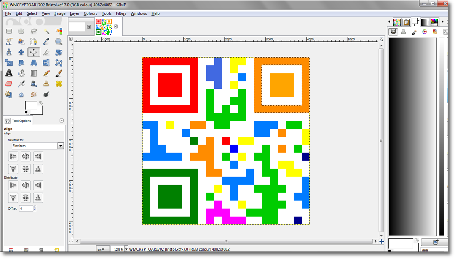455x259 pixels.
Task: Swap foreground and background colours
Action: pos(40,103)
